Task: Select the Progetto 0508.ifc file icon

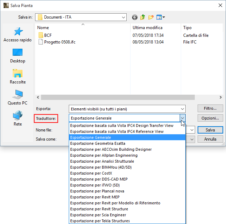Action: (x=41, y=42)
